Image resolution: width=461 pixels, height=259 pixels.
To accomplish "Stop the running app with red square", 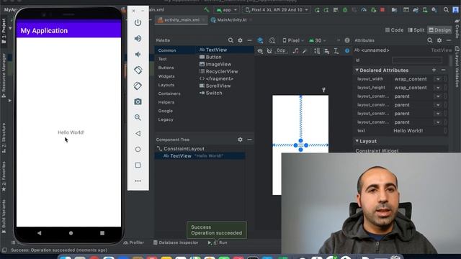I will click(382, 9).
